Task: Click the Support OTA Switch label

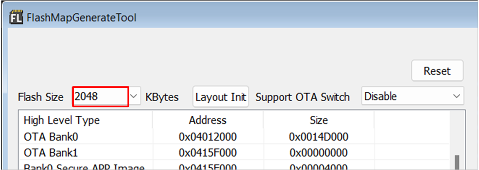Action: point(303,97)
